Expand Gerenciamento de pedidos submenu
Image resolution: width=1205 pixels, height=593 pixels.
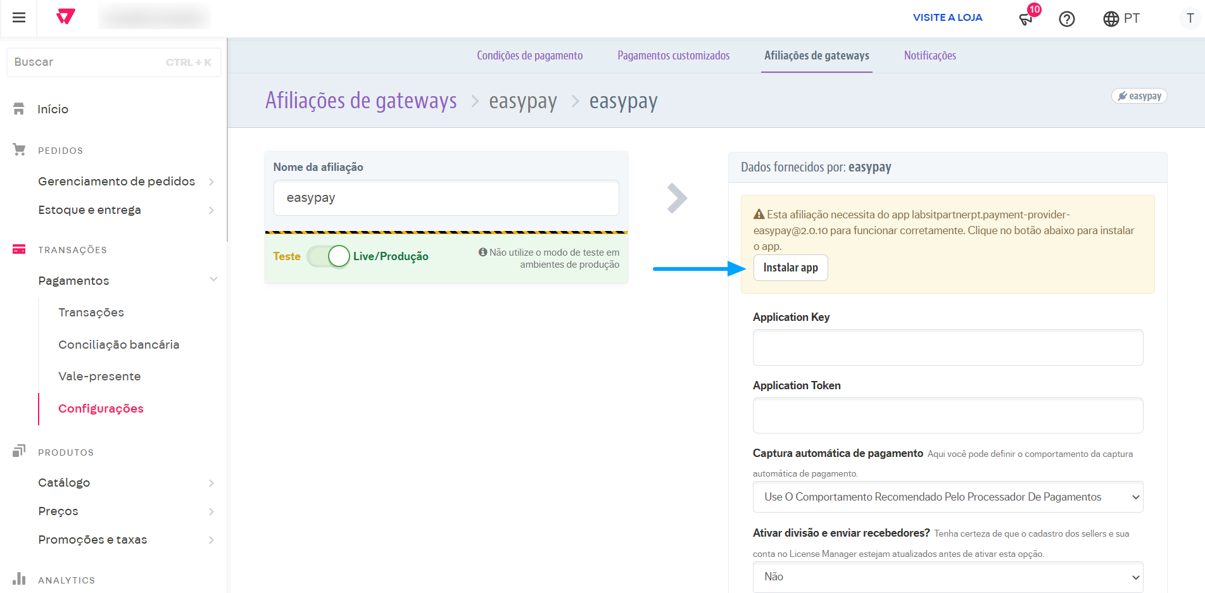tap(211, 182)
